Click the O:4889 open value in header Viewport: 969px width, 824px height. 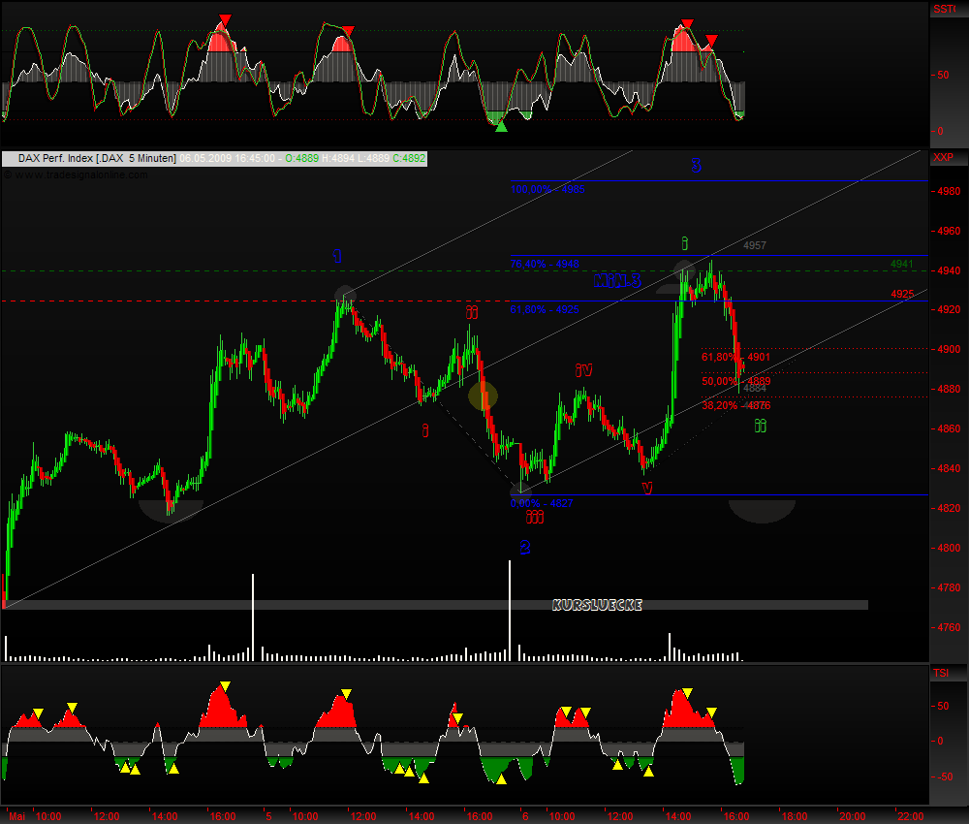301,158
